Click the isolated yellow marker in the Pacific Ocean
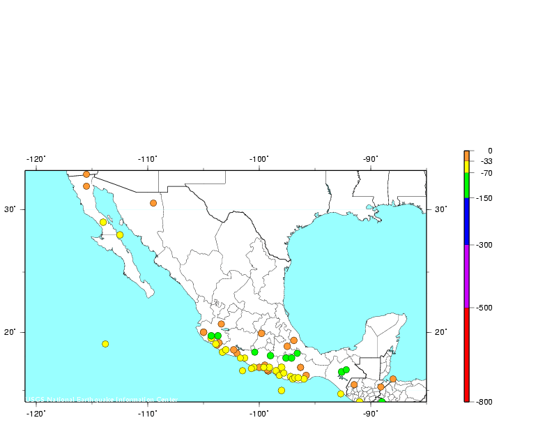Image resolution: width=552 pixels, height=427 pixels. (105, 344)
